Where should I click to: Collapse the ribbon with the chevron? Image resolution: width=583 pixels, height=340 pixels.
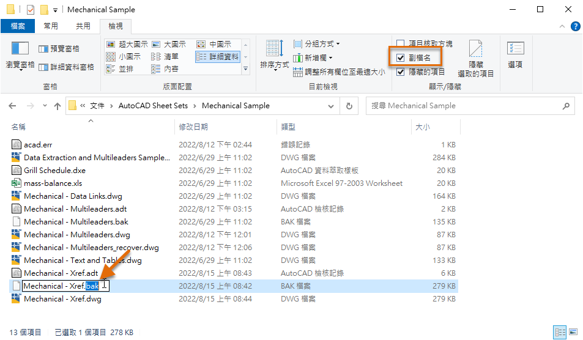pos(562,26)
